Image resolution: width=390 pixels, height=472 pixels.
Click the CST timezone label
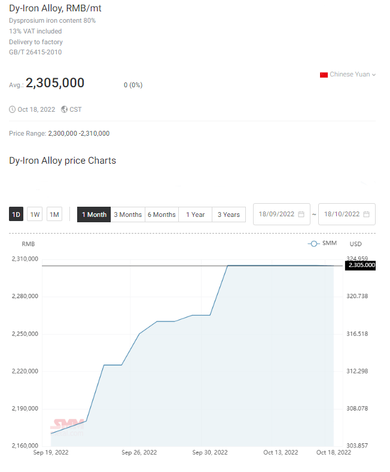pyautogui.click(x=75, y=109)
